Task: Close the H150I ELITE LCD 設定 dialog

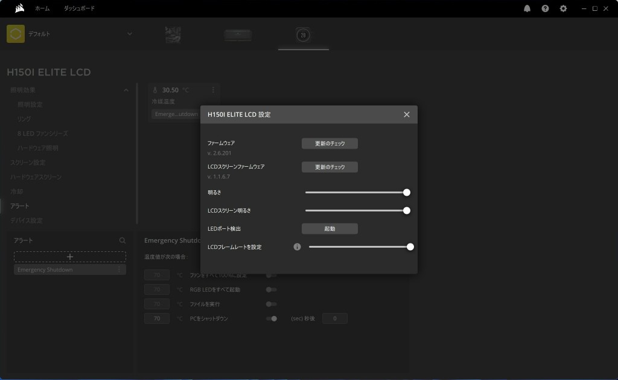Action: tap(406, 114)
